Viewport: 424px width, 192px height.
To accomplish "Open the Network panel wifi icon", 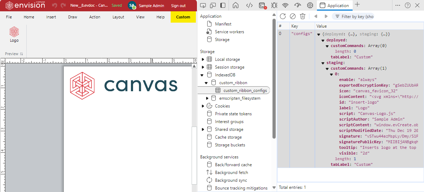I will (x=285, y=5).
